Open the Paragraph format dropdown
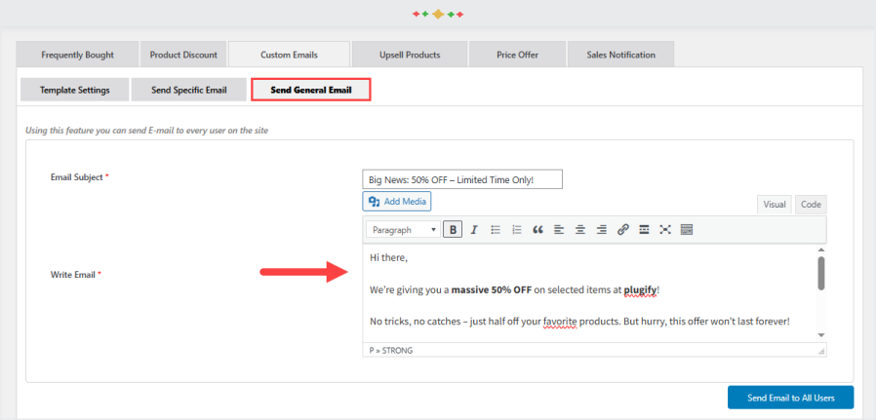 pos(404,230)
